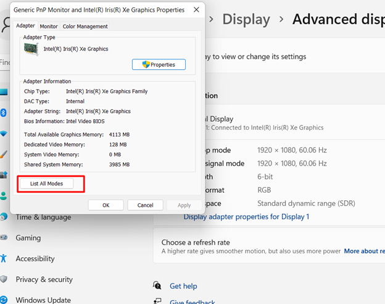Open Accessibility settings icon in sidebar
This screenshot has height=304, width=385.
tap(3, 258)
